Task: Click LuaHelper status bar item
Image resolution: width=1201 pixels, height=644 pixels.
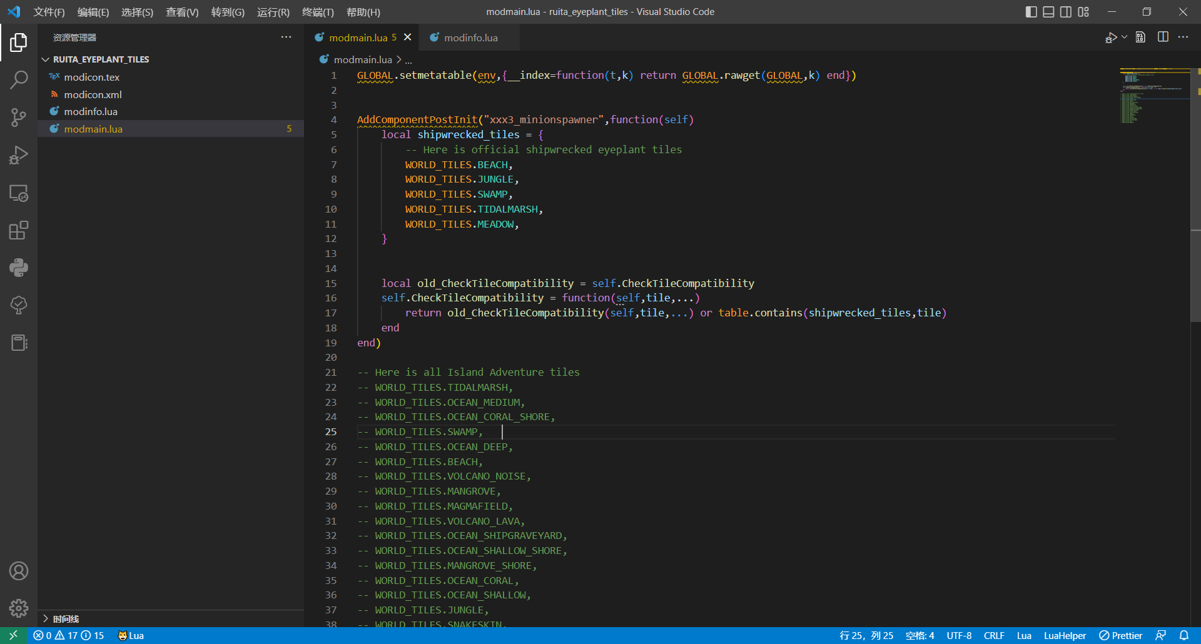Action: [1065, 635]
